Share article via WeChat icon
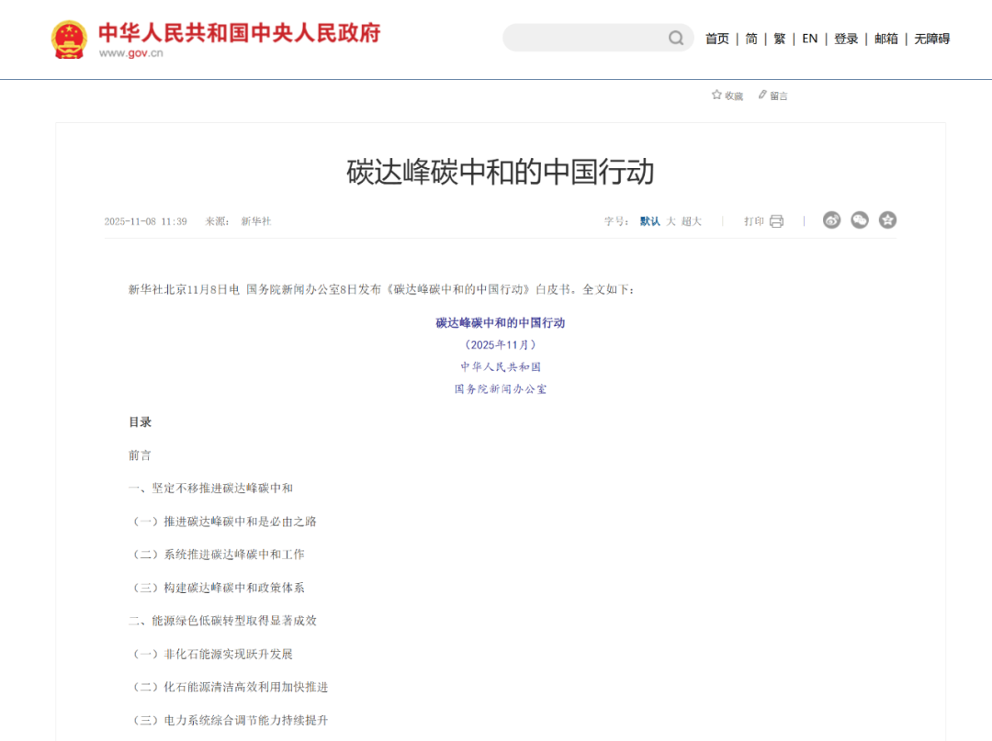992x741 pixels. pos(860,220)
